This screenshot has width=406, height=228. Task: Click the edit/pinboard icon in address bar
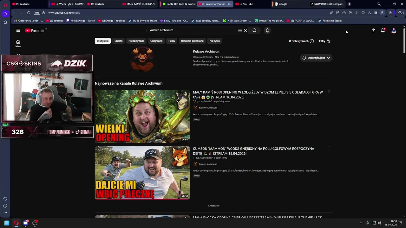tap(338, 13)
